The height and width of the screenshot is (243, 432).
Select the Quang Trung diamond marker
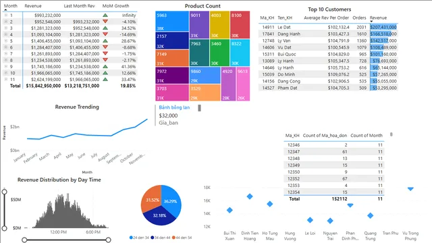(371, 215)
